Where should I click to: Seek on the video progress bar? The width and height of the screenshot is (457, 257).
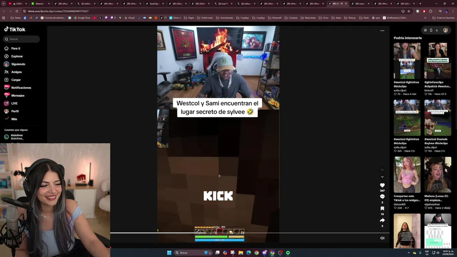(x=250, y=233)
